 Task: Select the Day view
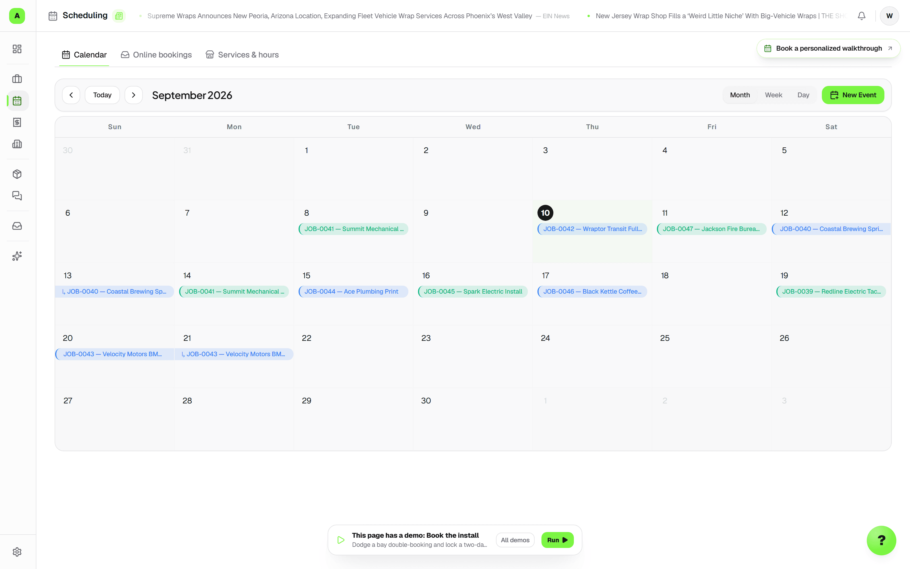(x=803, y=95)
